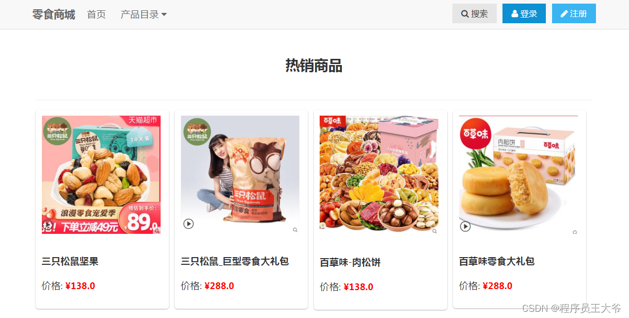Select the 百草味-肉松饼 product thumbnail
Image resolution: width=629 pixels, height=318 pixels.
(x=379, y=176)
